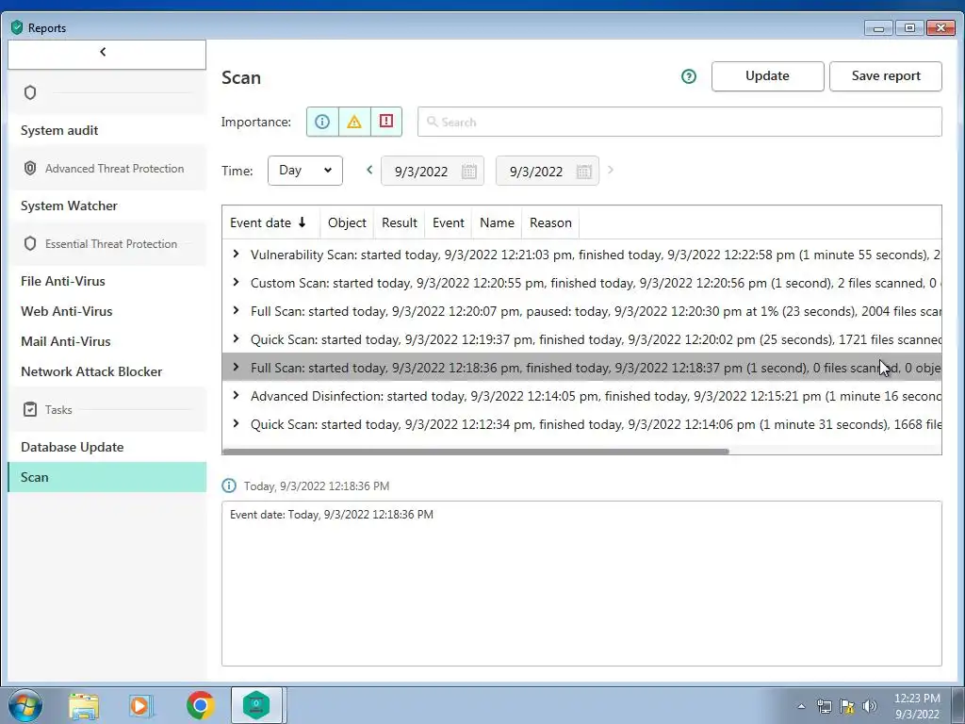This screenshot has width=965, height=724.
Task: Go to next date period arrow
Action: [610, 170]
